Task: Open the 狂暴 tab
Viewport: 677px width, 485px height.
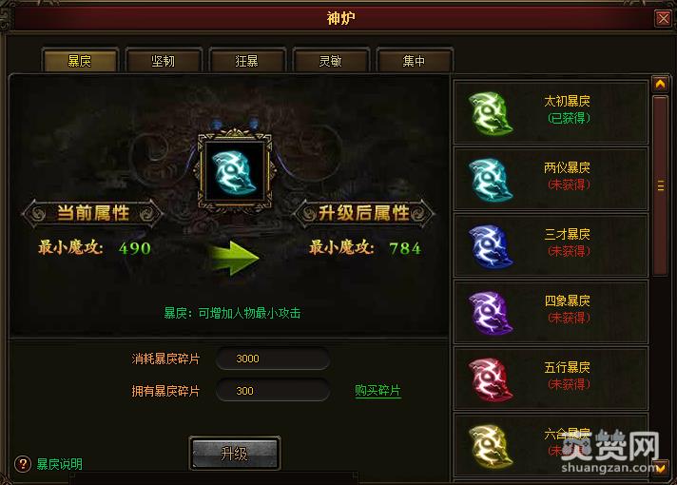Action: click(247, 61)
